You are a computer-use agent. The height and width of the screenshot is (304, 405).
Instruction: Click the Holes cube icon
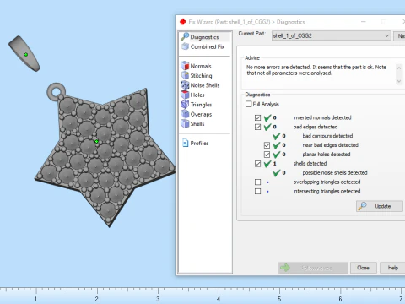(185, 95)
